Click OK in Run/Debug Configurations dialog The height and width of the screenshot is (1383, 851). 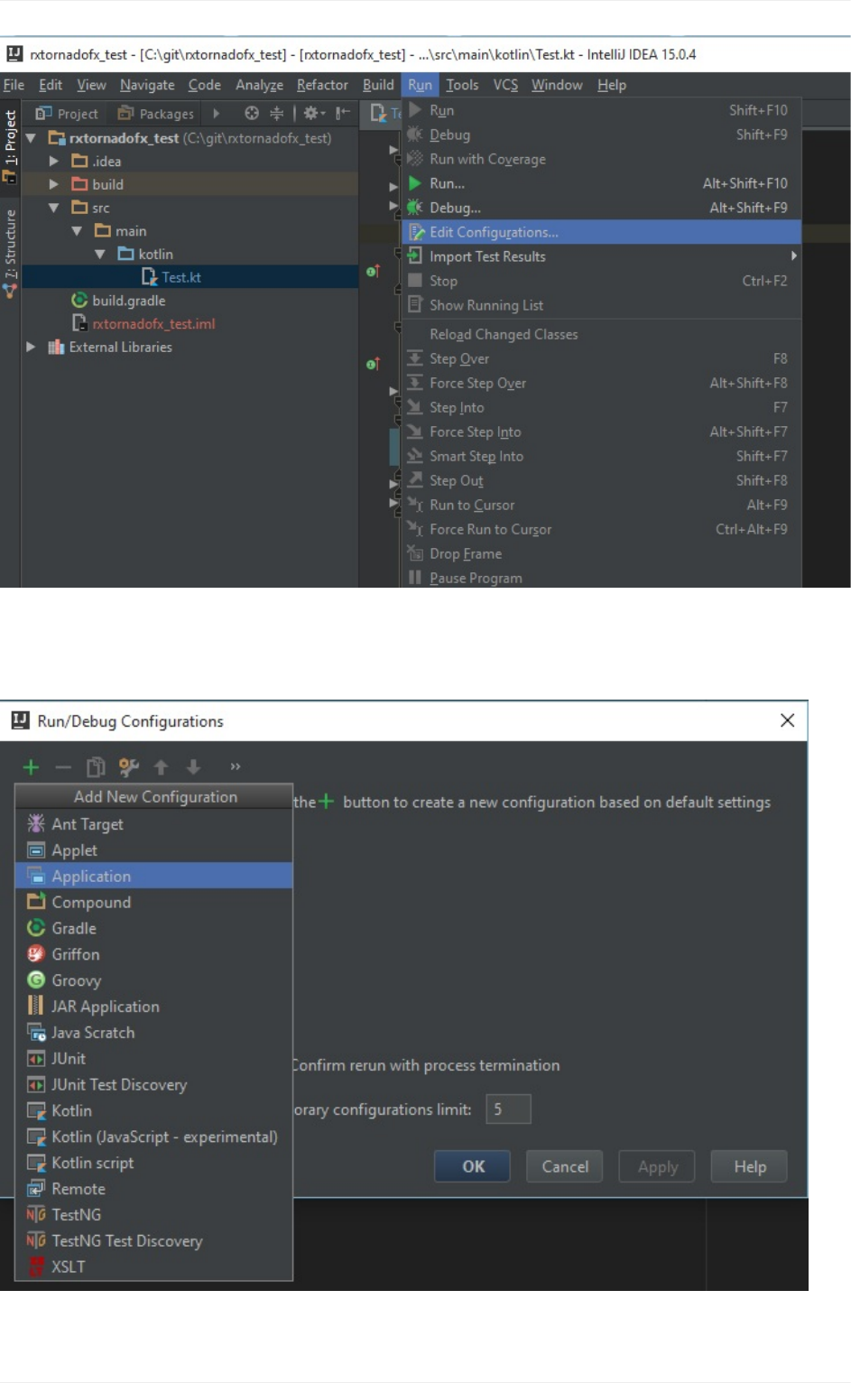point(473,1166)
